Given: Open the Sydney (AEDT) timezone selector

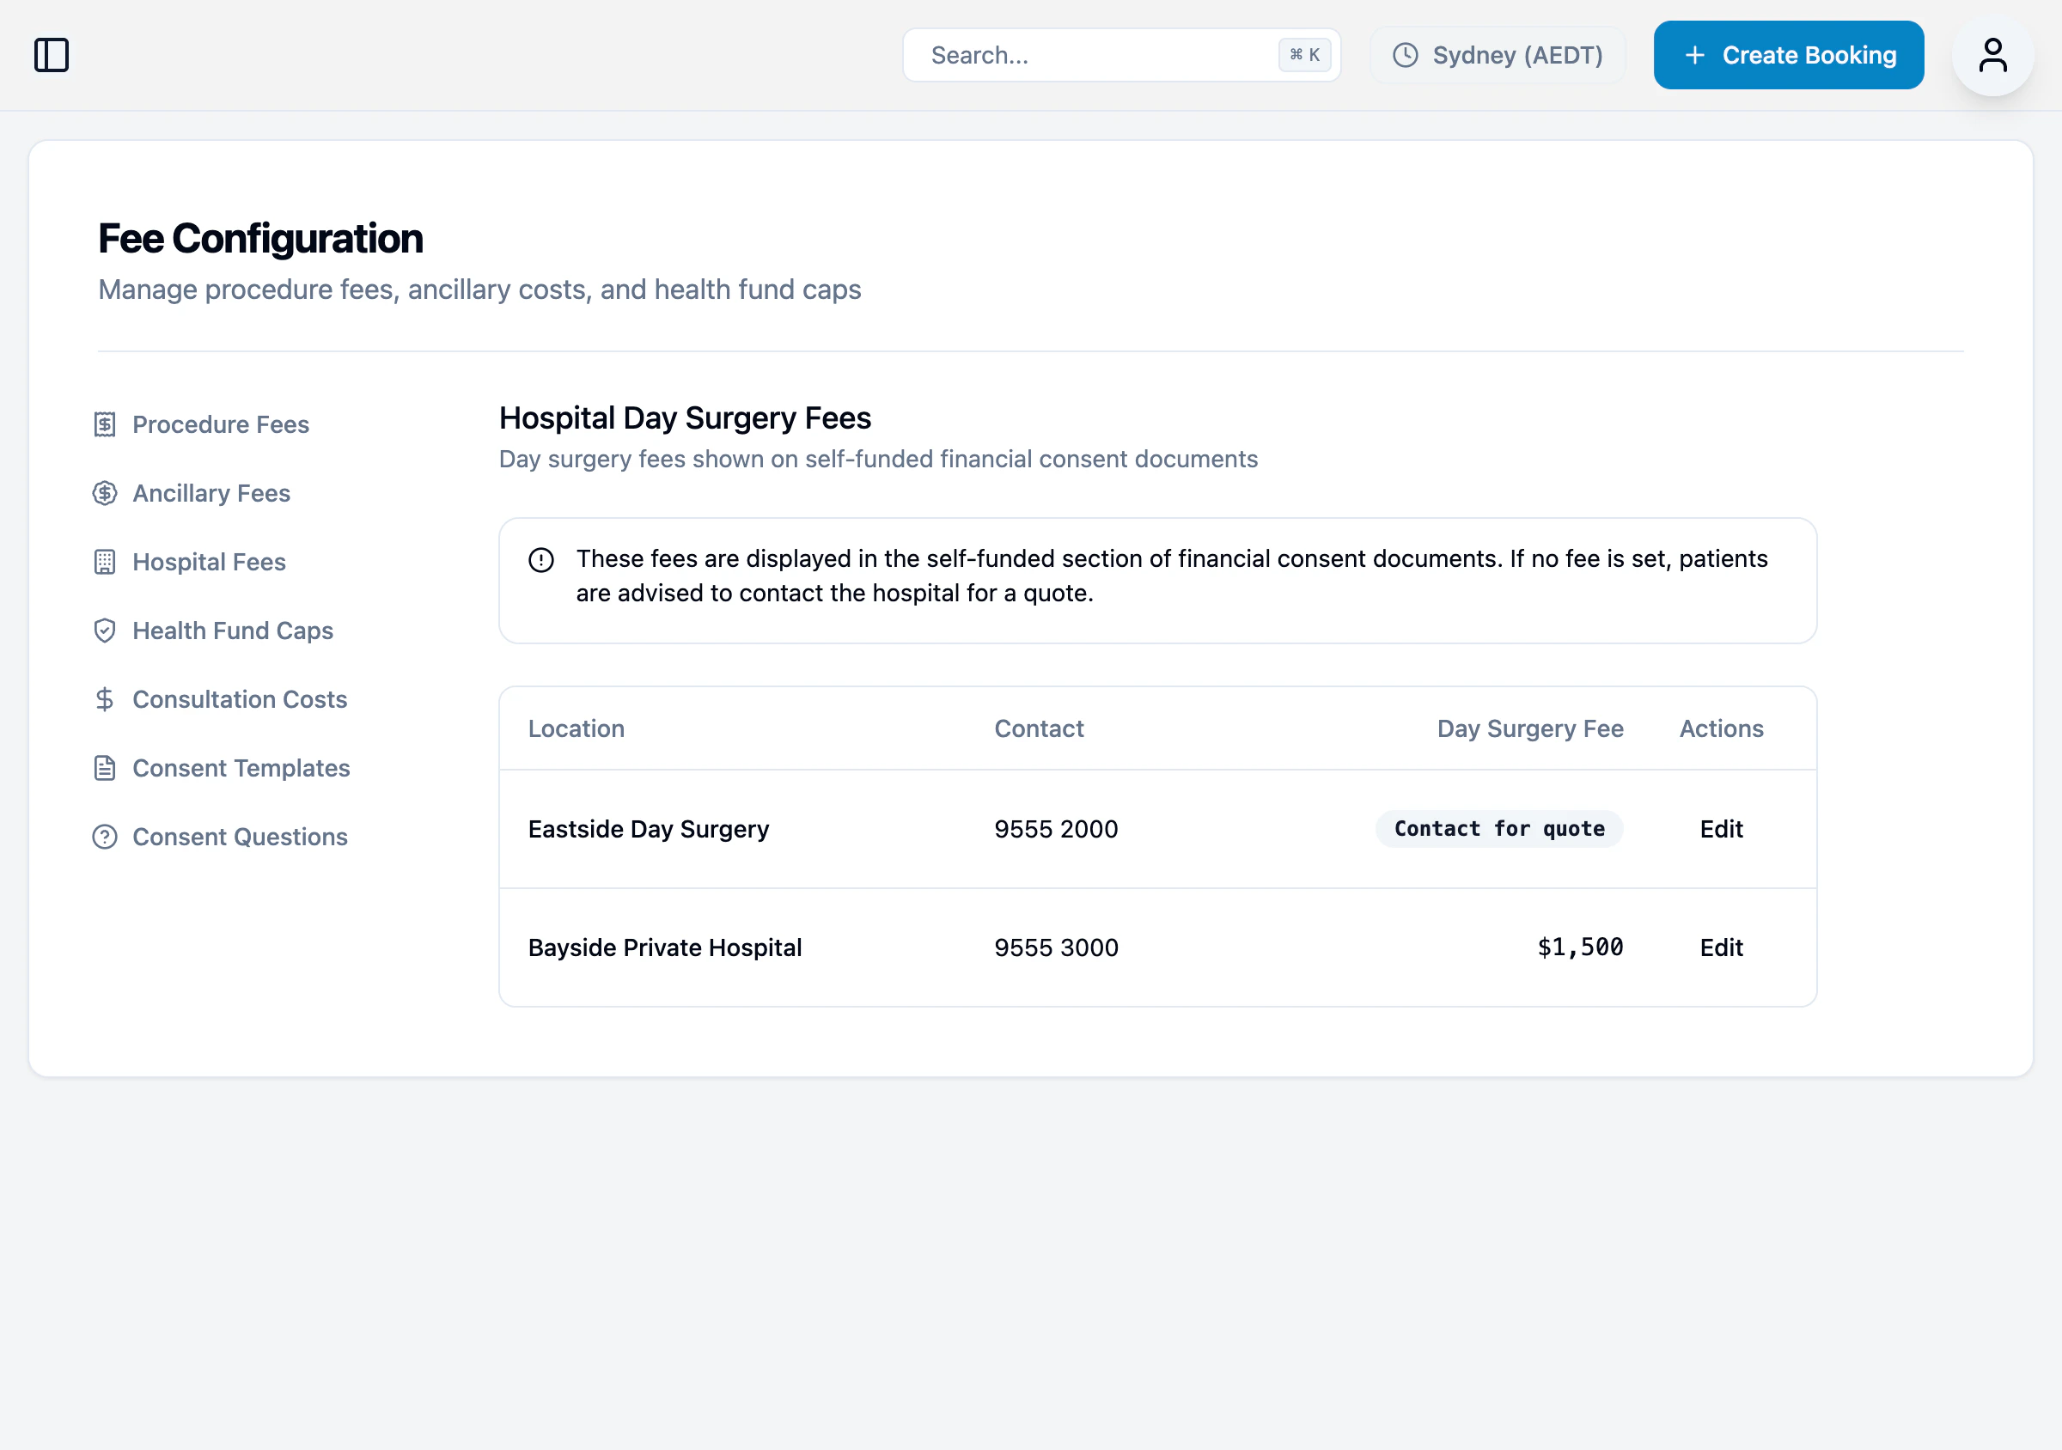Looking at the screenshot, I should [1498, 55].
